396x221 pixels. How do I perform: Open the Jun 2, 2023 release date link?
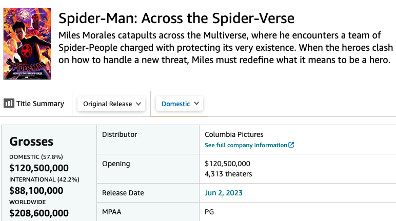[224, 193]
